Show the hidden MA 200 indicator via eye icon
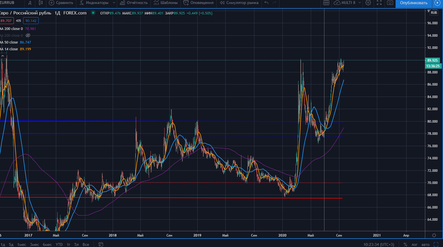Viewport: 443px width, 247px height. (x=28, y=35)
